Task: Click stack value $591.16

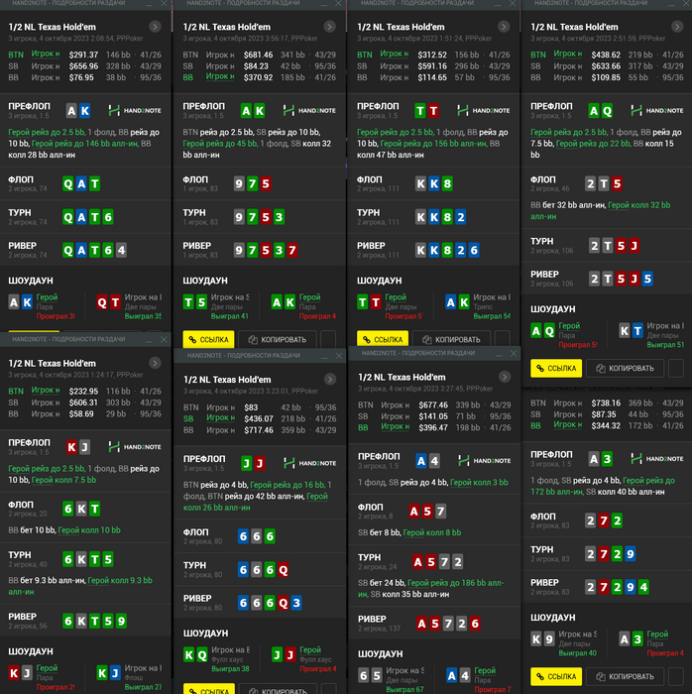Action: click(432, 66)
